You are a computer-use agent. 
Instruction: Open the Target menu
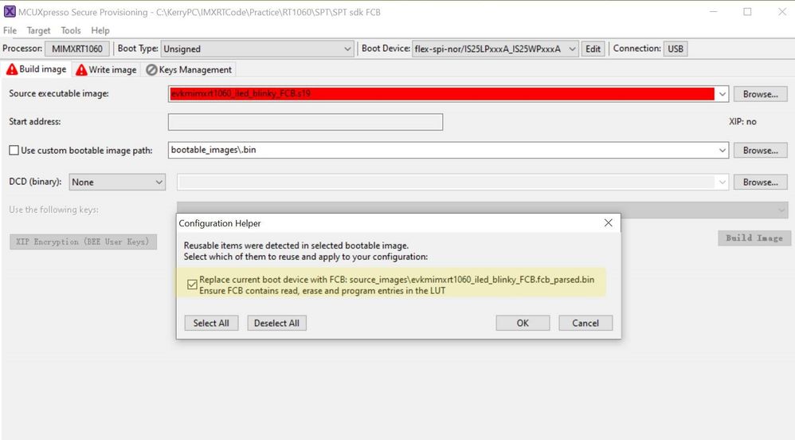point(38,30)
